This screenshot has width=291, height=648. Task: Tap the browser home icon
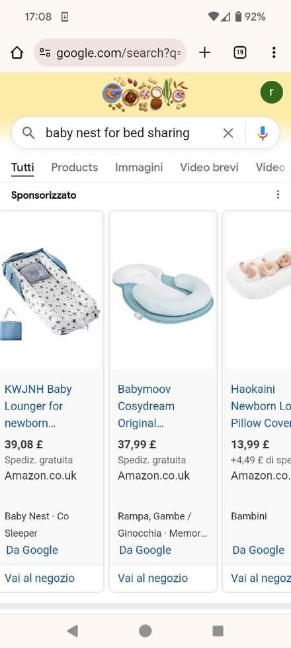[17, 52]
